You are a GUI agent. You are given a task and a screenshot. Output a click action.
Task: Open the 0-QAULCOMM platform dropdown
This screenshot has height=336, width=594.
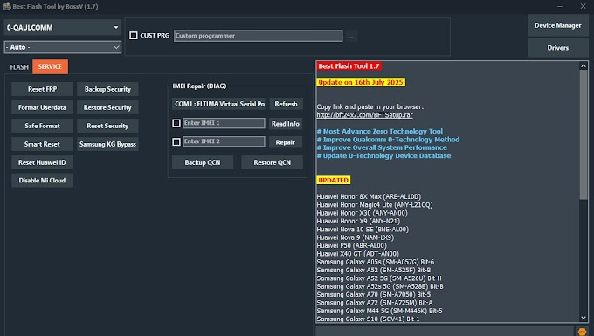[63, 28]
